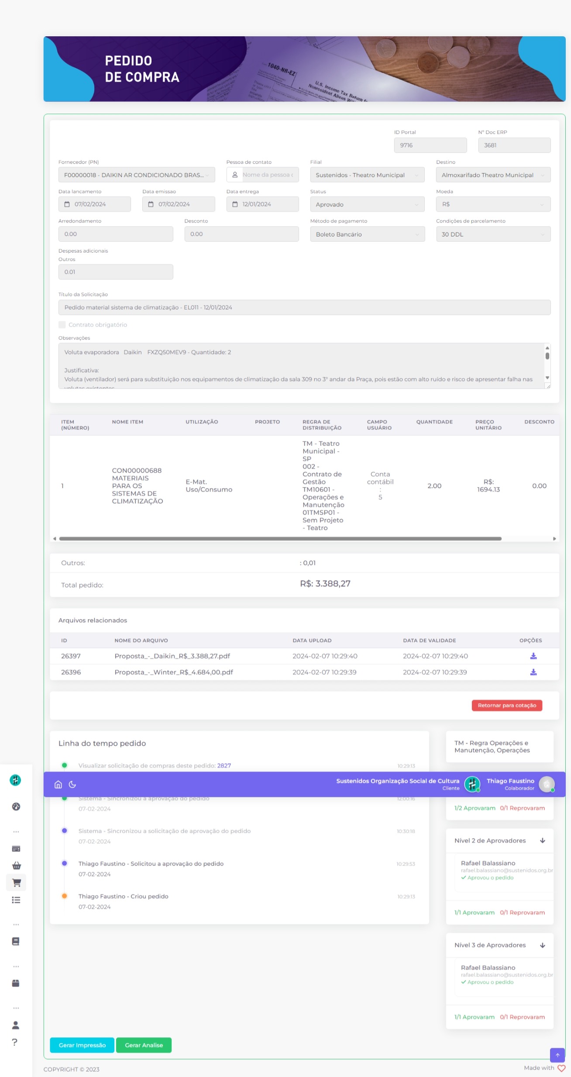Click NOME DO ARQUIVO column header
The image size is (571, 1077).
click(141, 640)
